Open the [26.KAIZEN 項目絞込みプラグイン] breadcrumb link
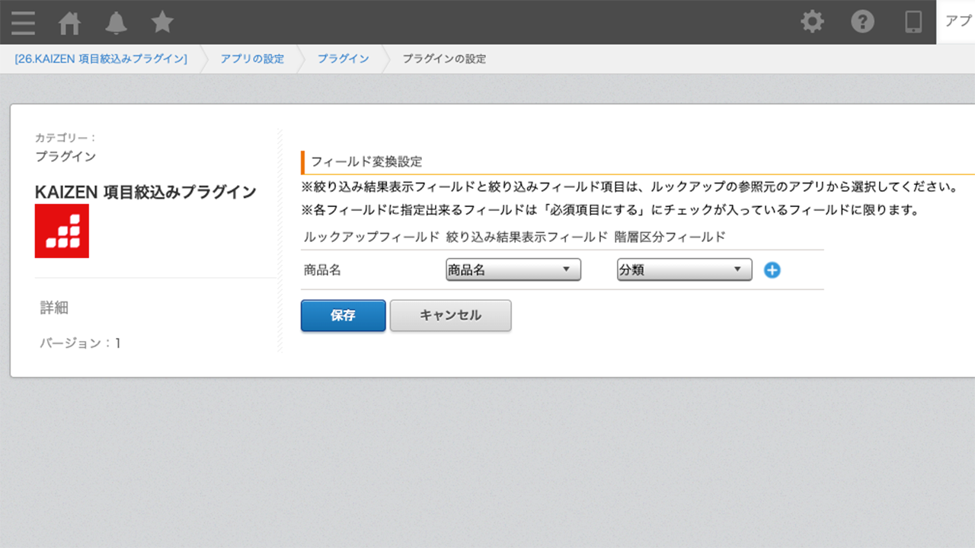 click(x=101, y=59)
